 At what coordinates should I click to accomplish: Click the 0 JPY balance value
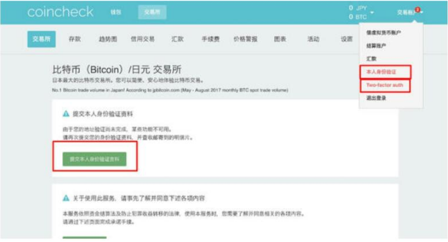(358, 8)
